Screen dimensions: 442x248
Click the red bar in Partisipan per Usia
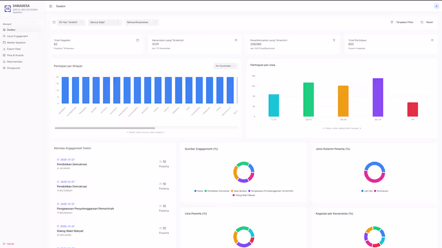(x=413, y=110)
